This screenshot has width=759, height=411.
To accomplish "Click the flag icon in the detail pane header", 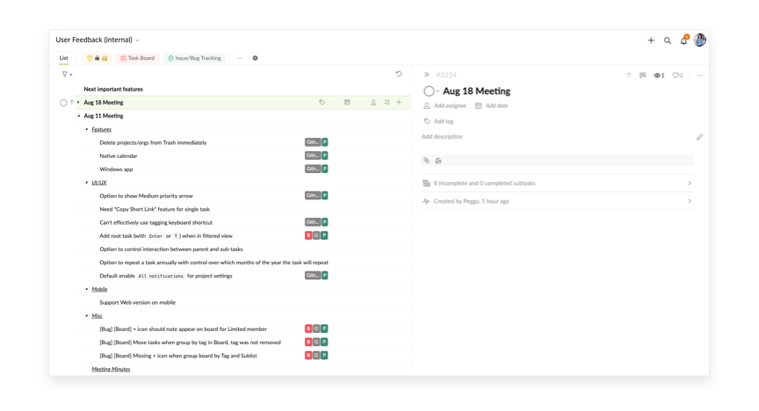I will click(642, 75).
